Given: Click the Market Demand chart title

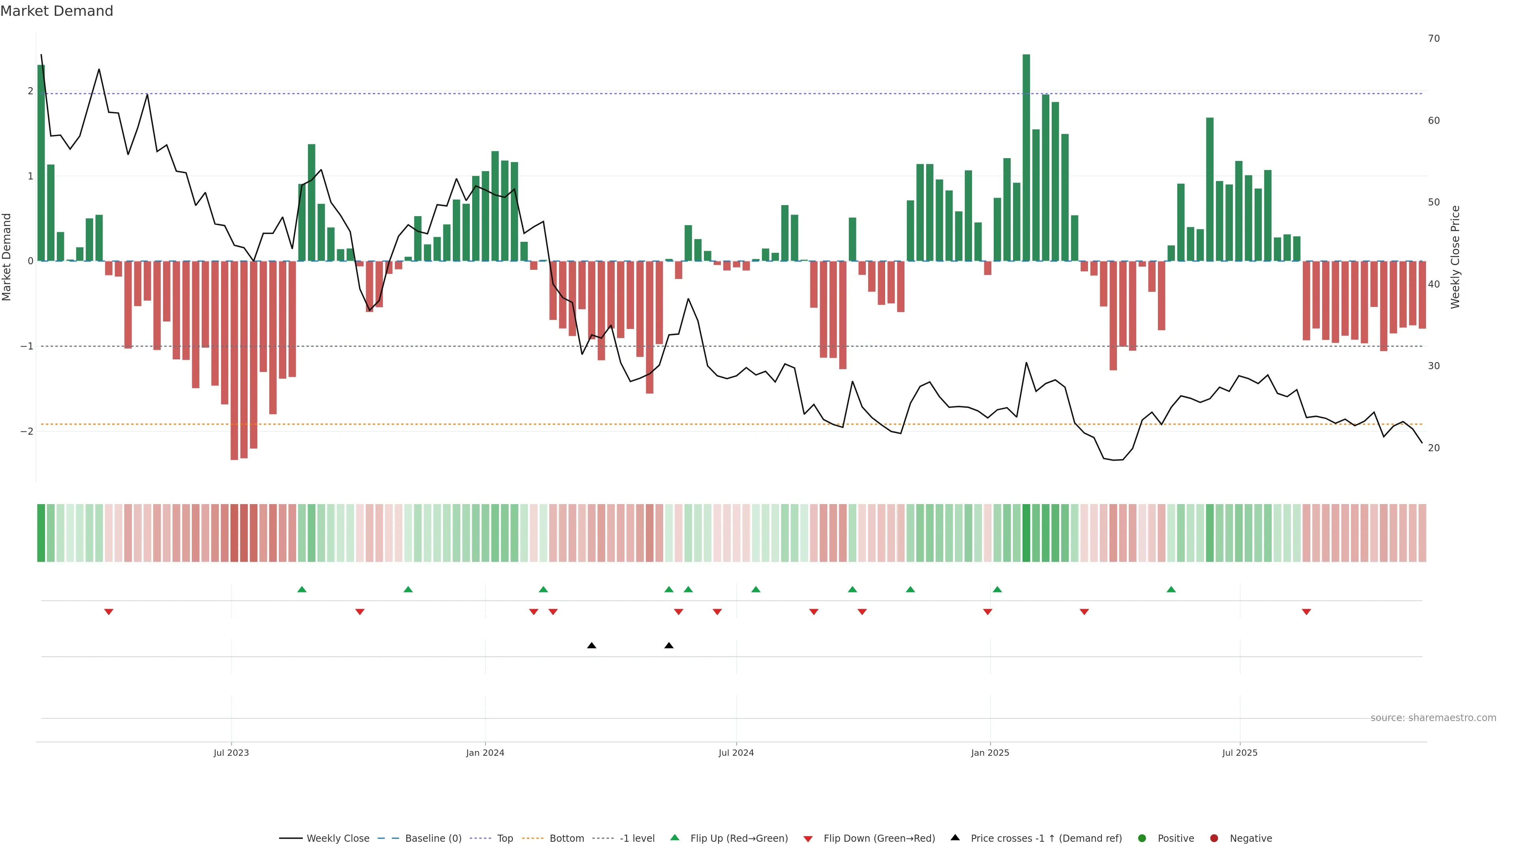Looking at the screenshot, I should pos(56,11).
